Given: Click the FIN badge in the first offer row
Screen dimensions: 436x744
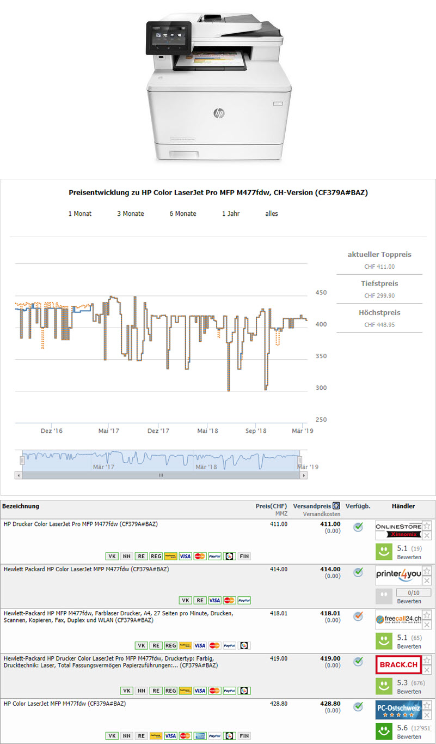Looking at the screenshot, I should coord(244,556).
